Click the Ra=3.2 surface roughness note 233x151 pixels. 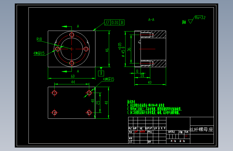(x=200, y=18)
